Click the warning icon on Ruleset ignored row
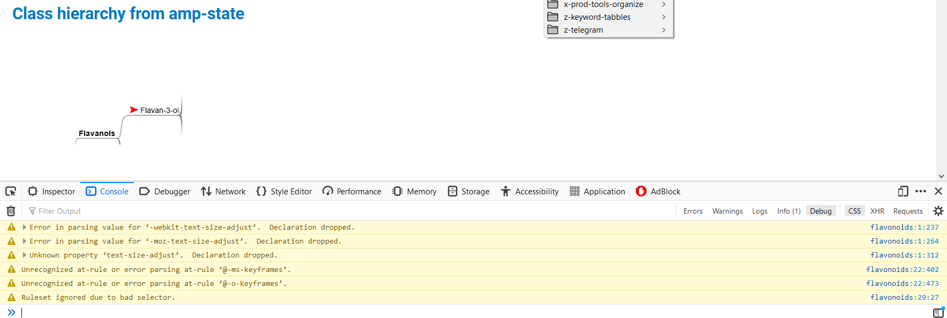This screenshot has height=318, width=947. click(x=11, y=297)
